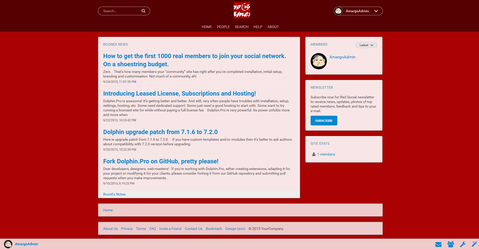The width and height of the screenshot is (479, 249).
Task: Click the site logo in header
Action: [242, 10]
